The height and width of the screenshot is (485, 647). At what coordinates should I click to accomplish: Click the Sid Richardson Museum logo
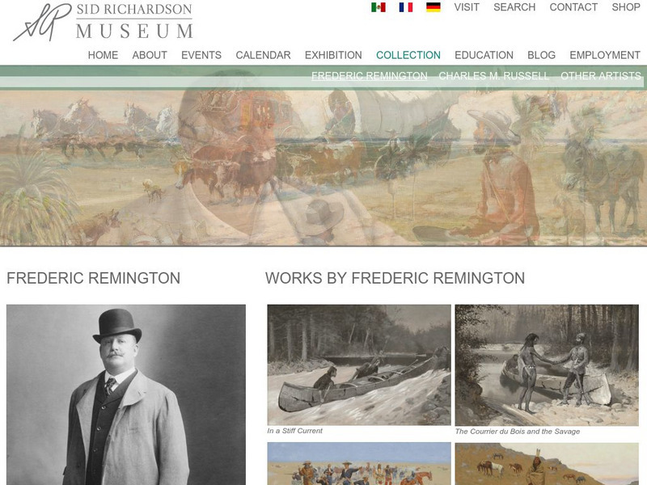[104, 22]
